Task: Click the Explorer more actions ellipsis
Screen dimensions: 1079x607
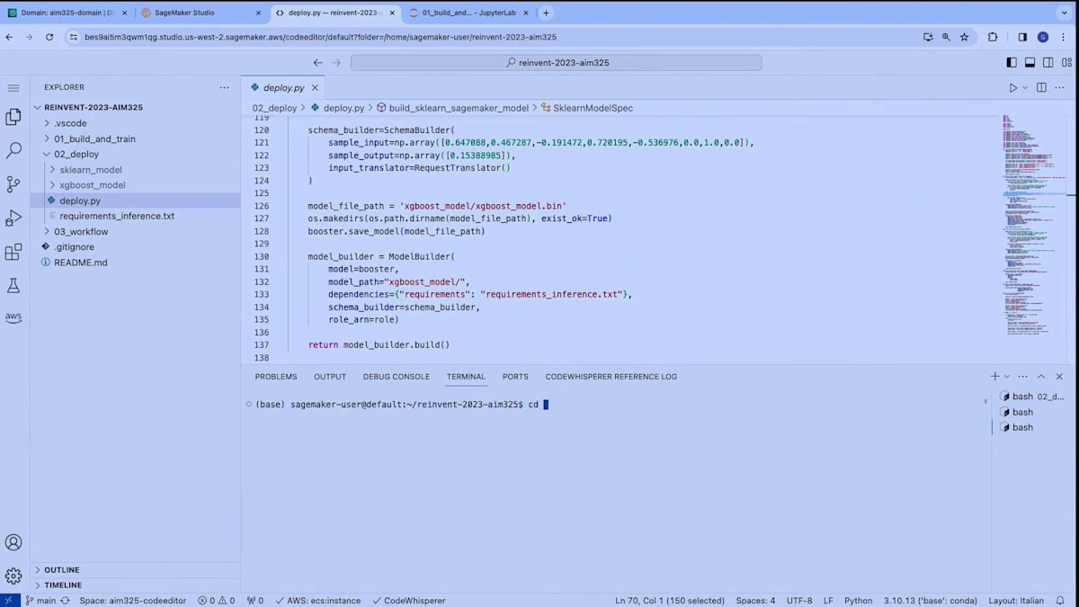Action: (x=224, y=87)
